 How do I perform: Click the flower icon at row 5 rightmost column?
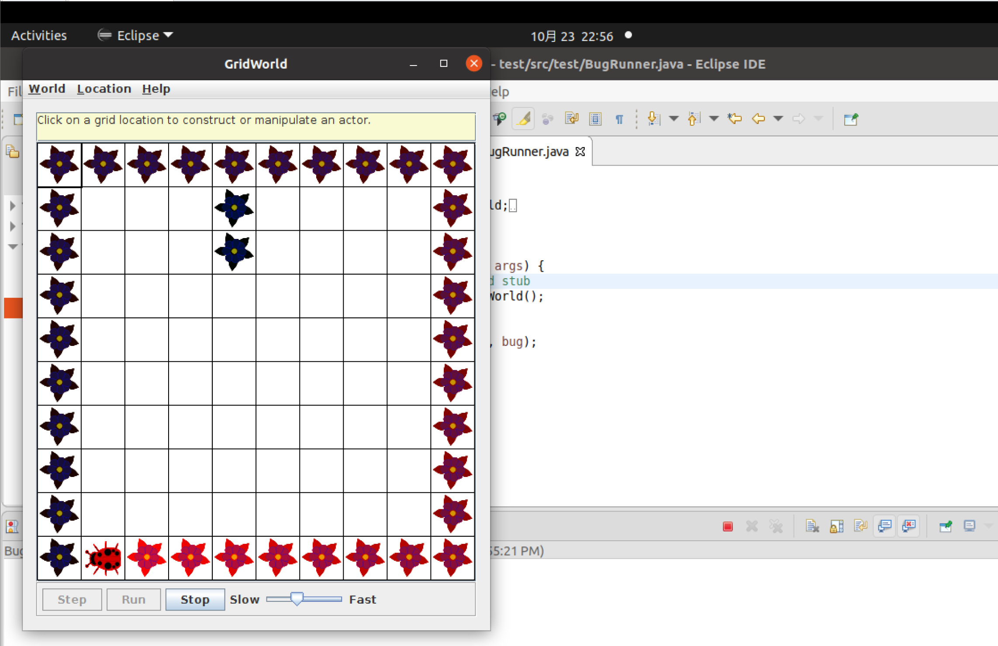pos(454,338)
